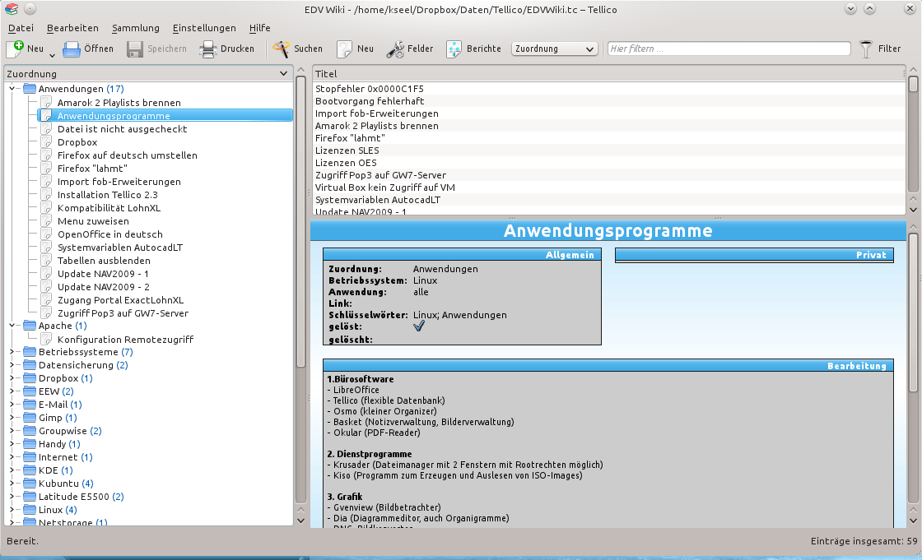The image size is (922, 560).
Task: Click the entry icon beside Menu zuweisen
Action: (47, 221)
